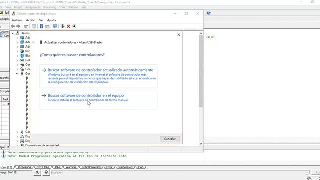
Task: Open the Ayuda menu
Action: pos(51,20)
